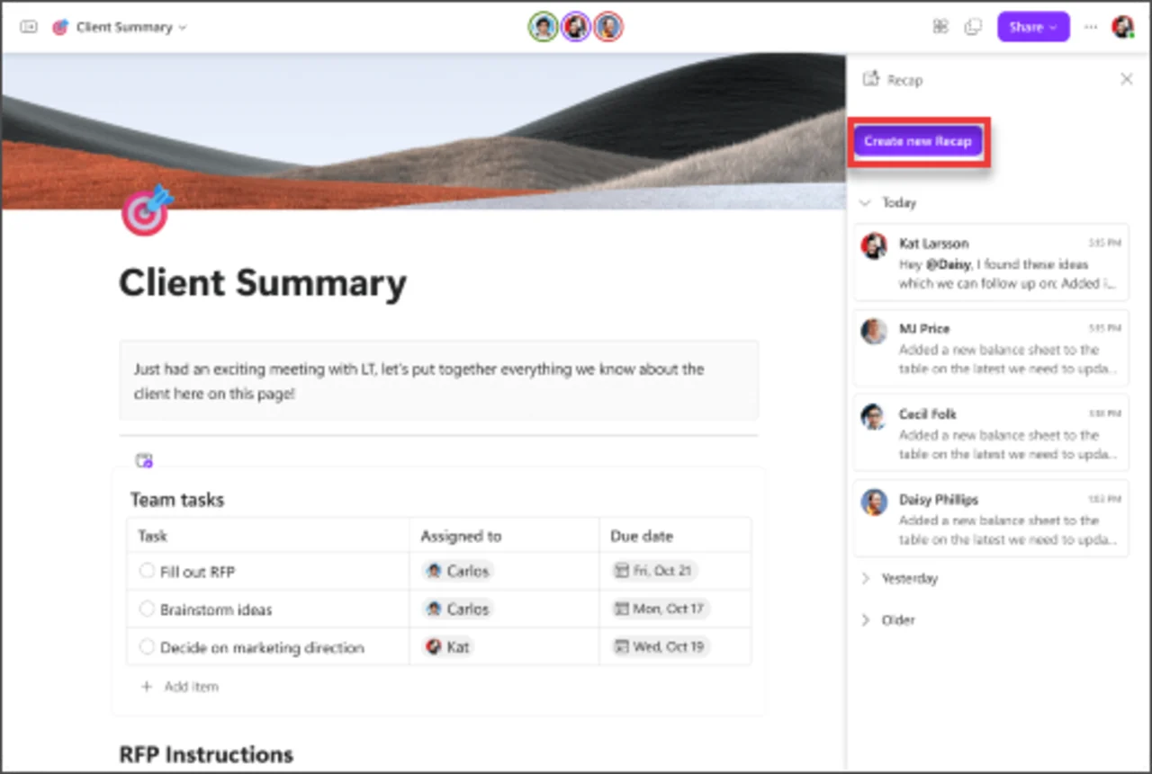Collapse the Today section in Recap

click(865, 202)
